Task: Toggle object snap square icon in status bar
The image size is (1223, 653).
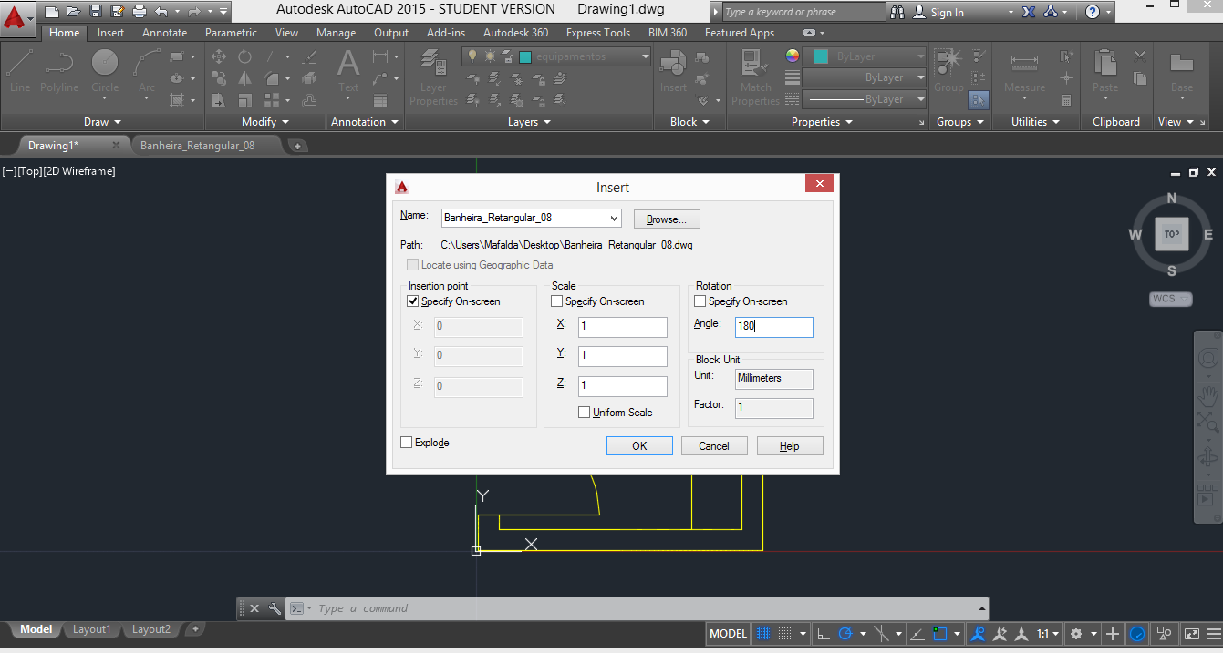Action: click(940, 634)
